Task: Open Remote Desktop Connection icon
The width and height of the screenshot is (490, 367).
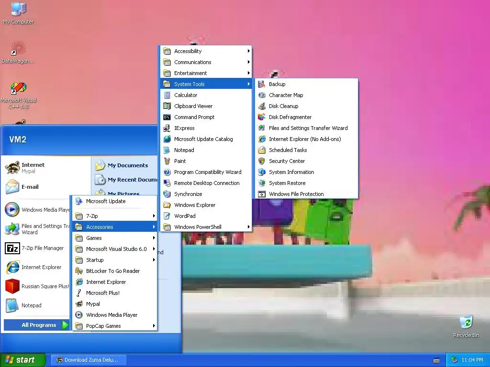Action: (167, 183)
